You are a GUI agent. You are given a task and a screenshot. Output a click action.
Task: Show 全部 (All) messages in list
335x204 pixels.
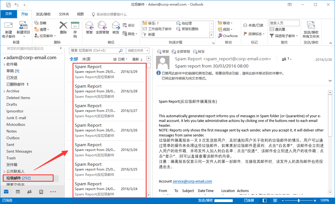pos(74,59)
